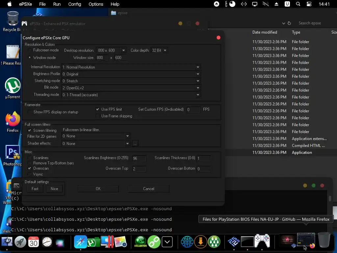Open the black terminal window dock icon
This screenshot has width=337, height=253.
point(247,241)
